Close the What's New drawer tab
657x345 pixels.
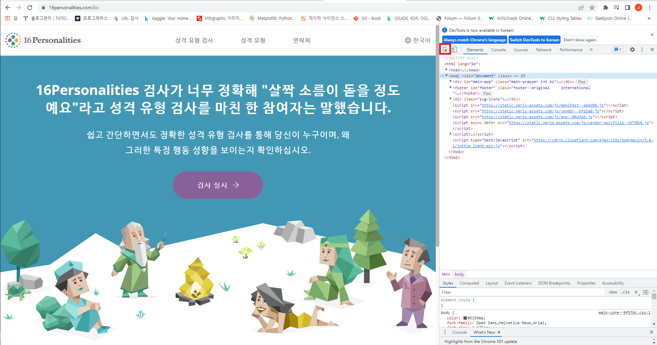click(499, 332)
